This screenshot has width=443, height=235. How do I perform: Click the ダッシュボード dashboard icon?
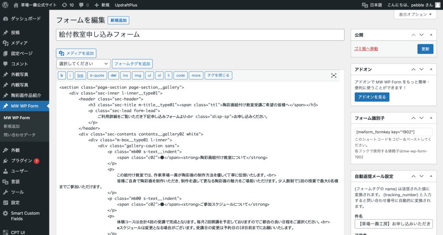coord(6,19)
